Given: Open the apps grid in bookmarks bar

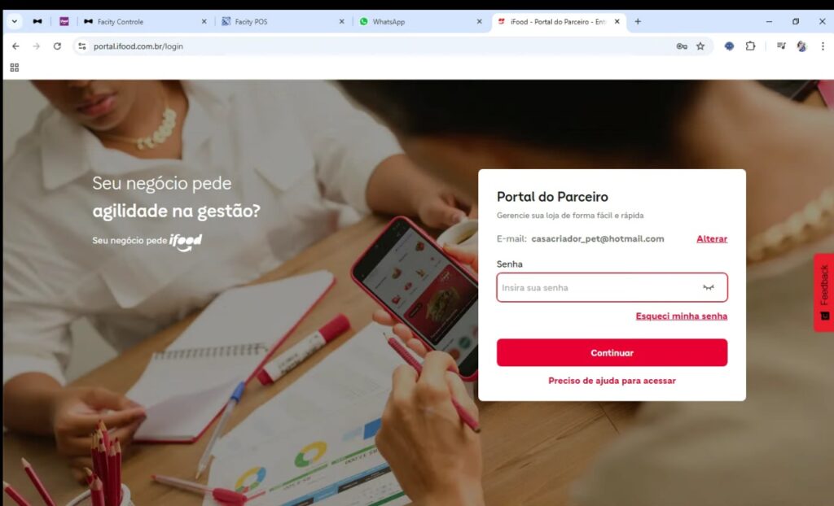Looking at the screenshot, I should (x=15, y=68).
